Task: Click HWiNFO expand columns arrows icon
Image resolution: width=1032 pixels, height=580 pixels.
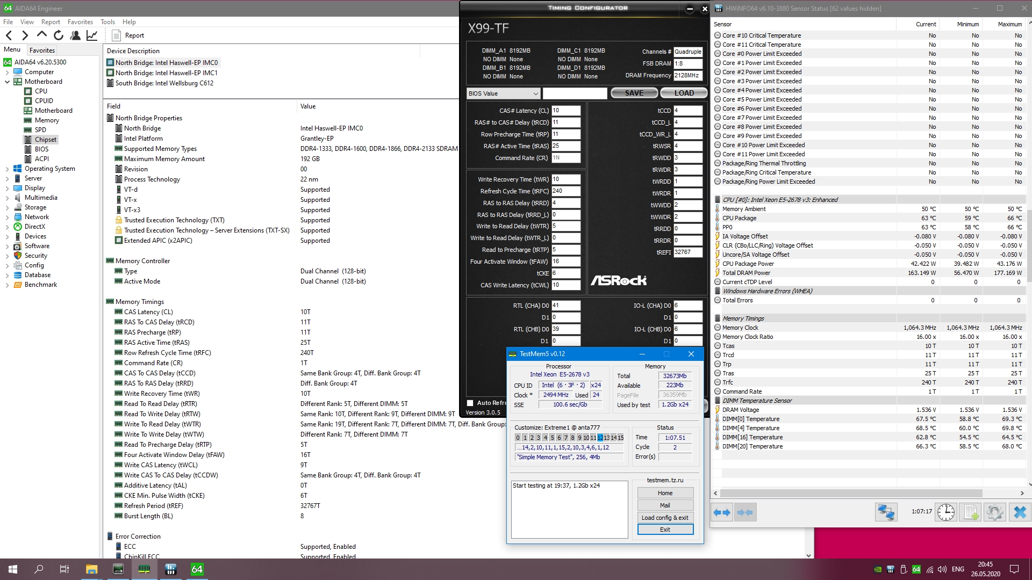Action: 722,512
